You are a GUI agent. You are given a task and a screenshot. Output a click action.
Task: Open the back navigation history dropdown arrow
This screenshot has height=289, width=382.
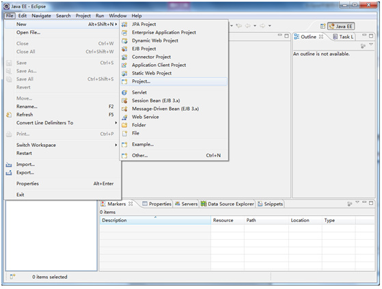coord(255,25)
